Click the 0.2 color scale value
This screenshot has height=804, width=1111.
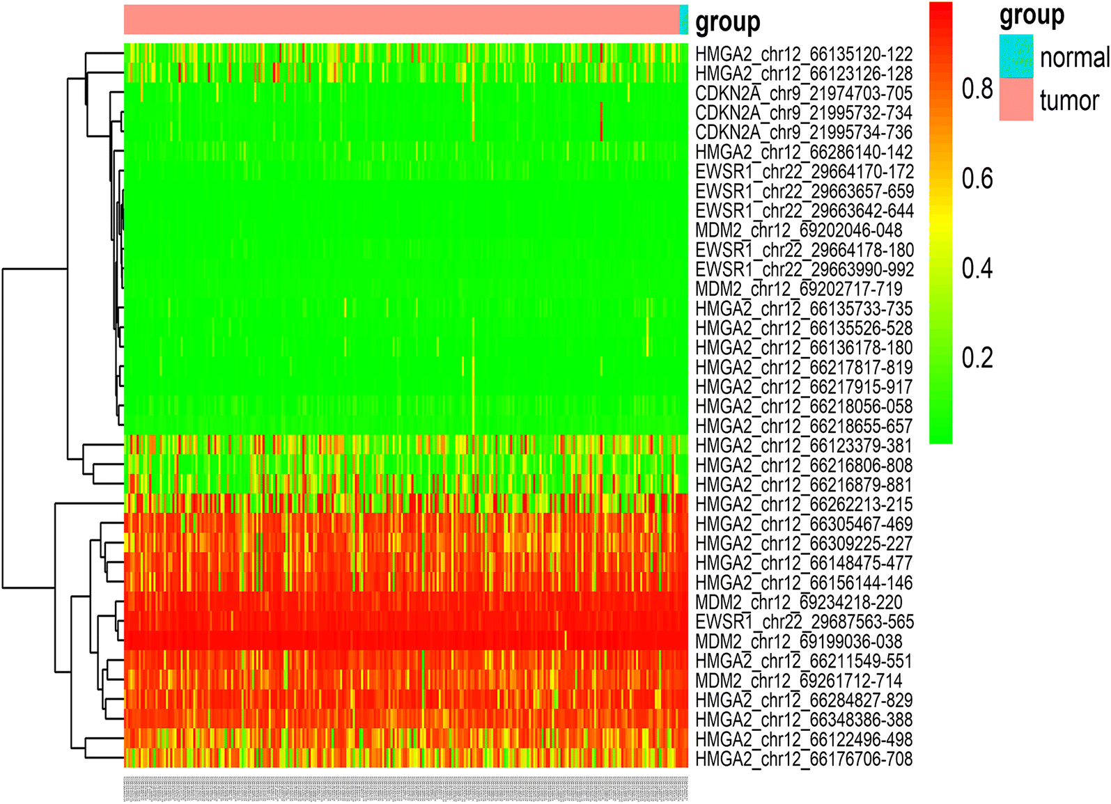tap(977, 358)
